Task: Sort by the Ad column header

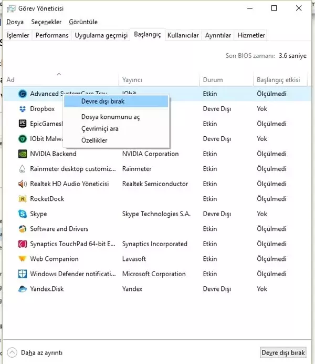Action: tap(61, 79)
